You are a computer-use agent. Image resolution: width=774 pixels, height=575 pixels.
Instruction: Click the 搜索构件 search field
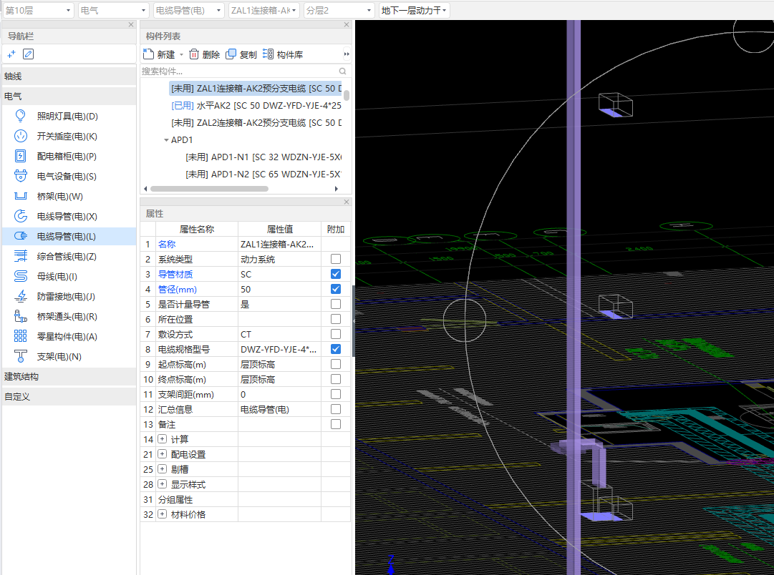(239, 72)
